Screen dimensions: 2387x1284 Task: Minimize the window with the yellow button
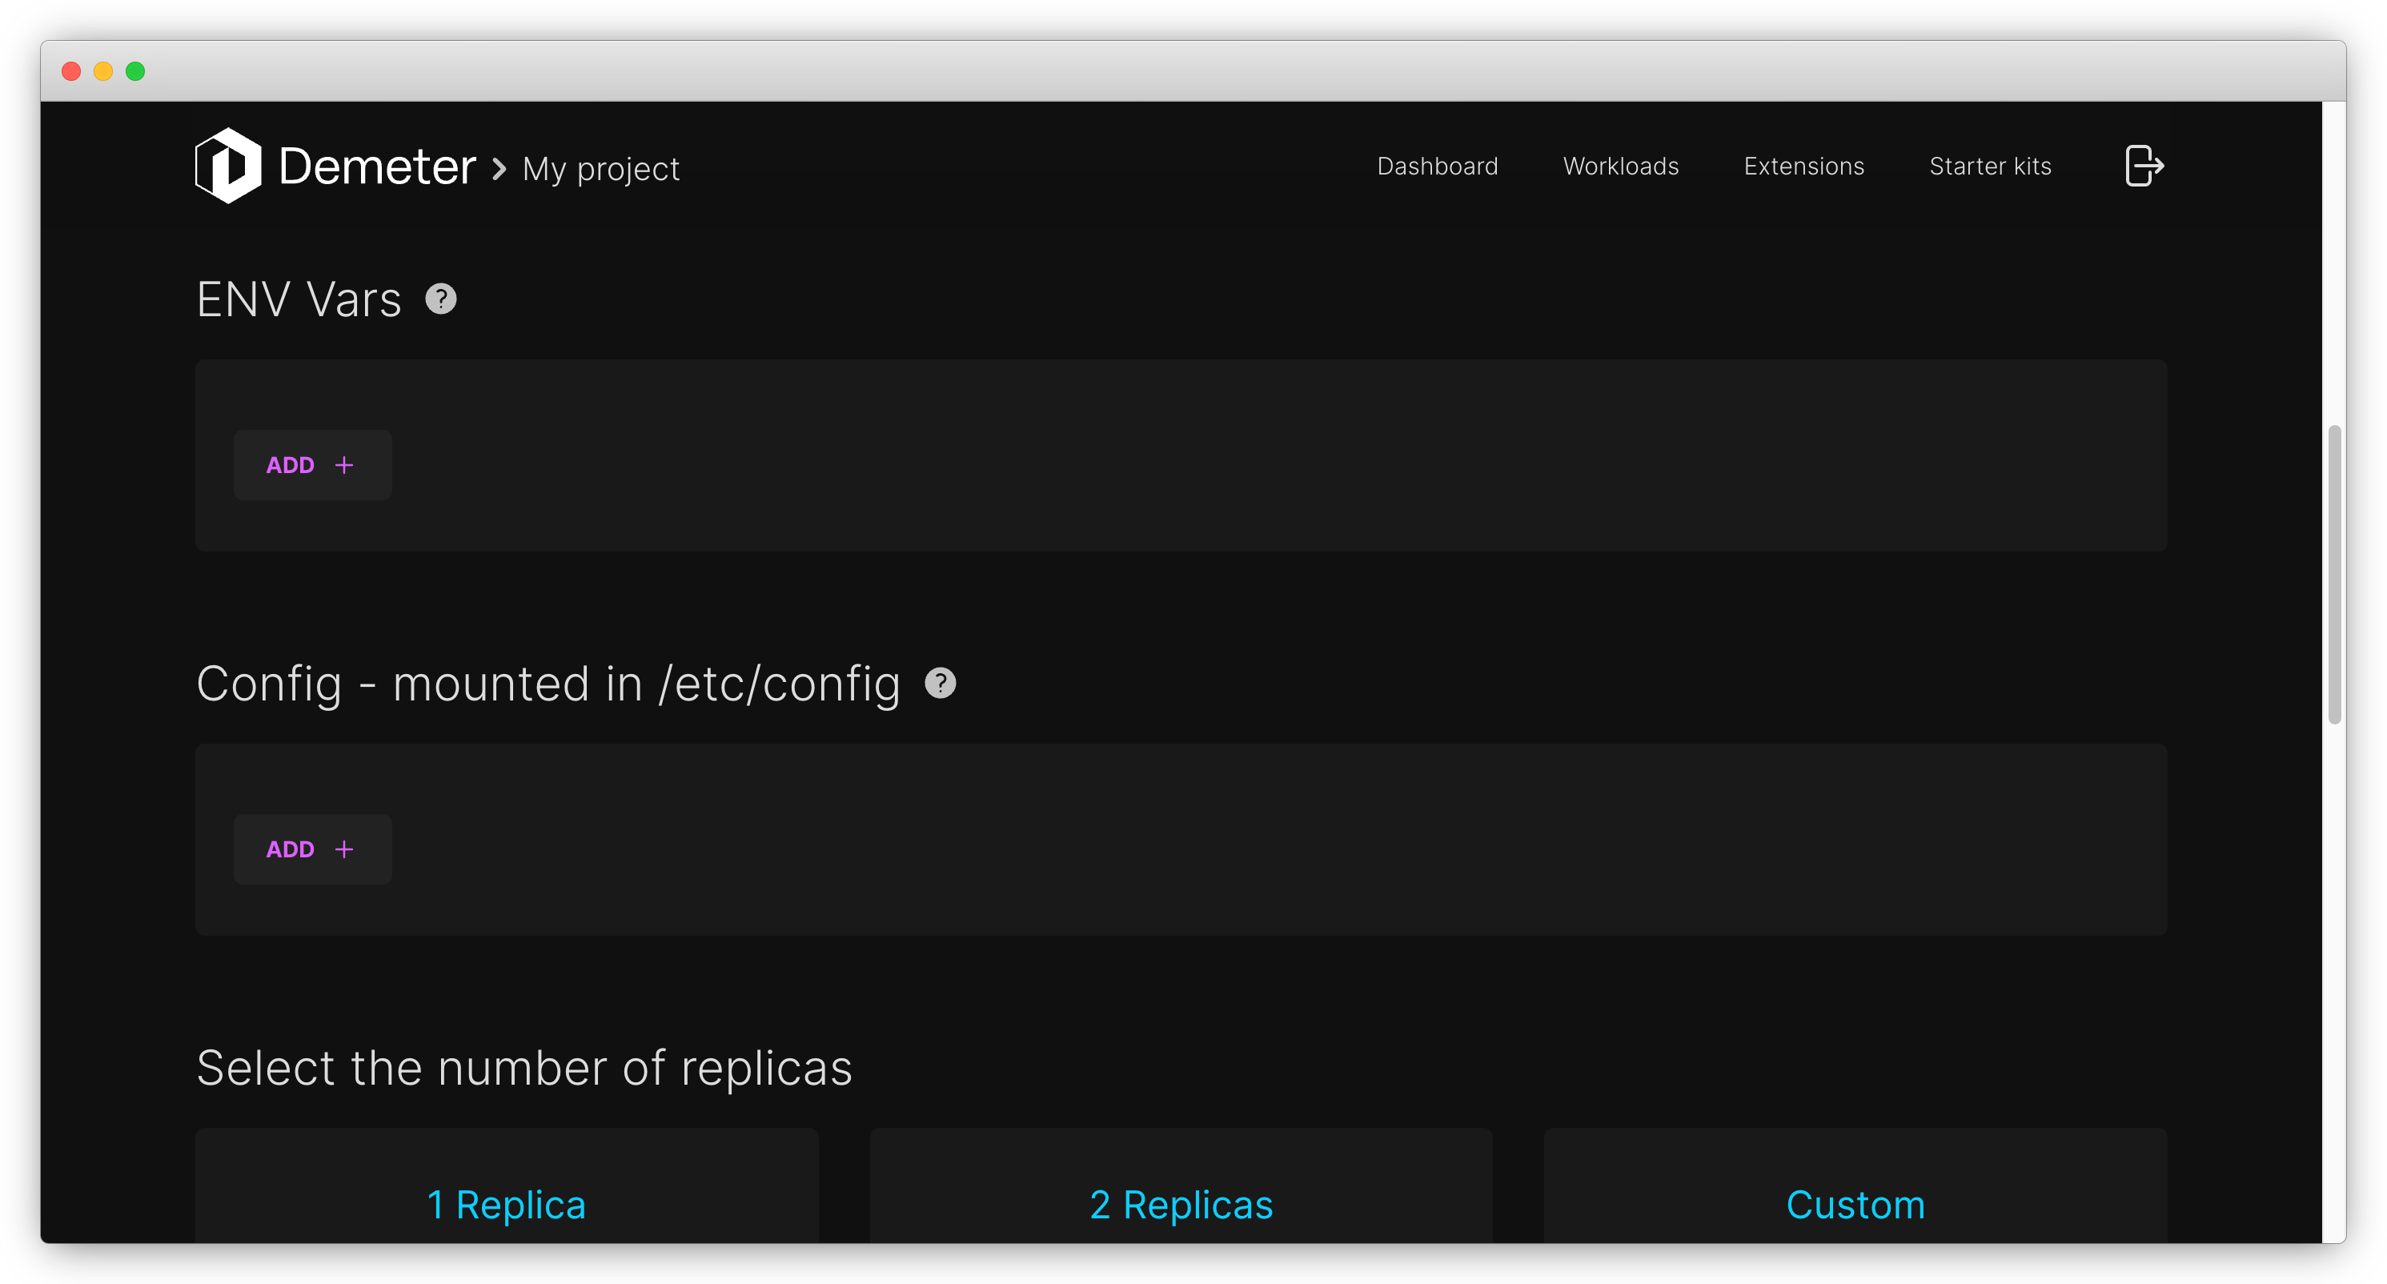click(x=104, y=71)
